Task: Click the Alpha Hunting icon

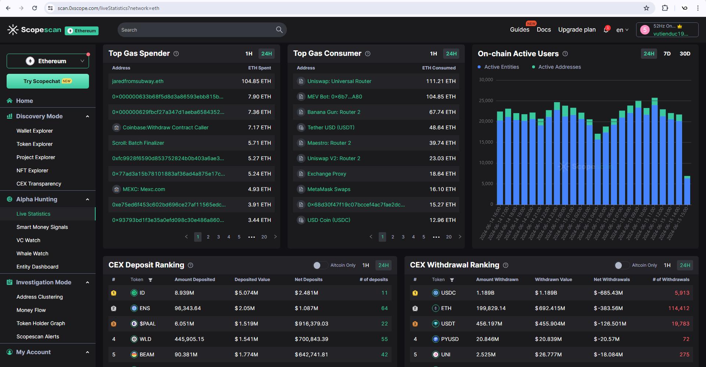Action: coord(10,199)
